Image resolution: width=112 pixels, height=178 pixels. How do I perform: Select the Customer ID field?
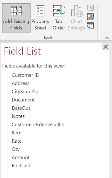coord(25,75)
